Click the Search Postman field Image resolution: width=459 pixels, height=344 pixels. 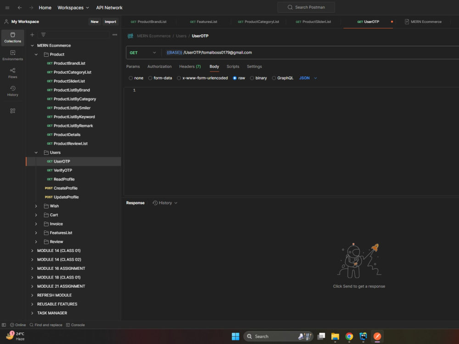(306, 7)
